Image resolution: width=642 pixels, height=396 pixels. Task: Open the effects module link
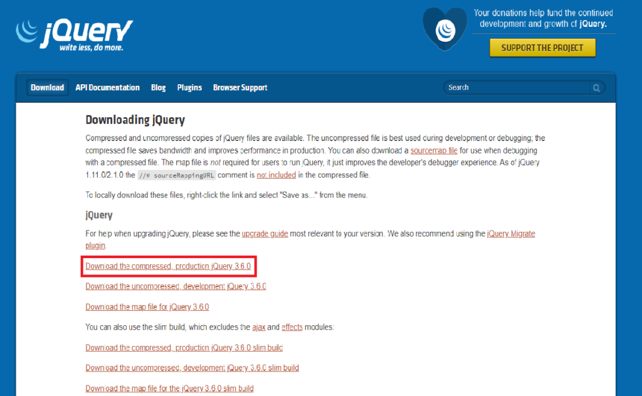click(292, 327)
